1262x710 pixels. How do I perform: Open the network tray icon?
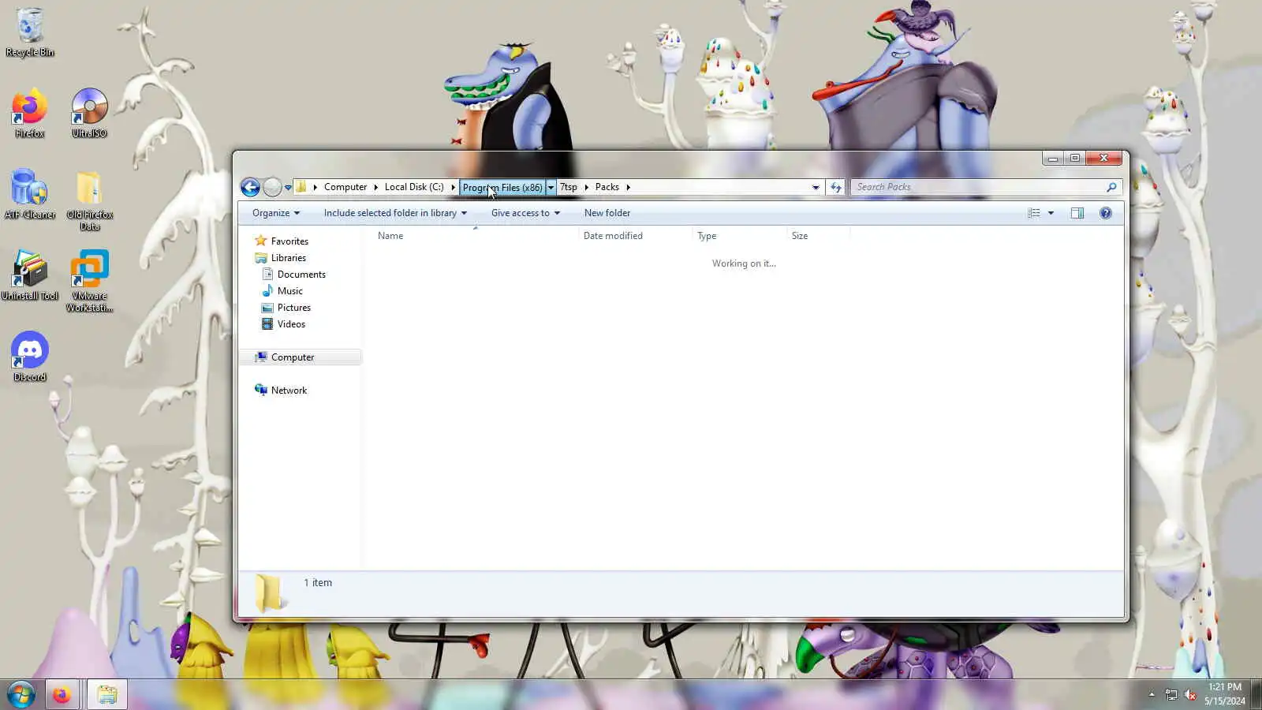[1171, 695]
